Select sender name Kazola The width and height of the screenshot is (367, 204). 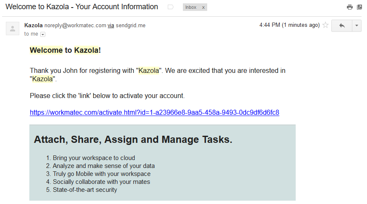coord(34,25)
